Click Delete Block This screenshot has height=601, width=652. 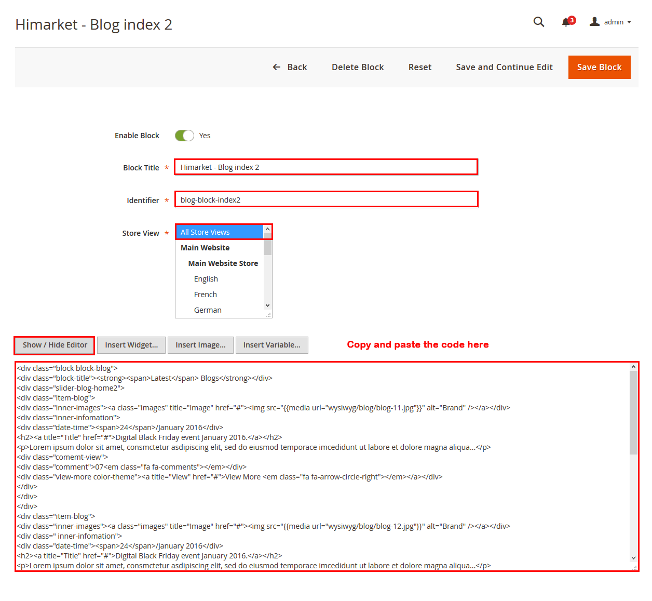(x=358, y=67)
